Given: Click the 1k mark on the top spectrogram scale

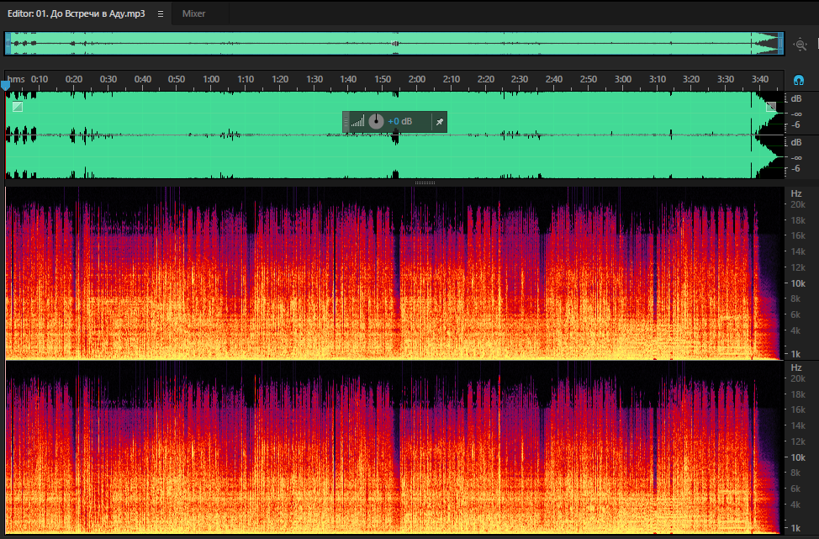Looking at the screenshot, I should pyautogui.click(x=796, y=354).
